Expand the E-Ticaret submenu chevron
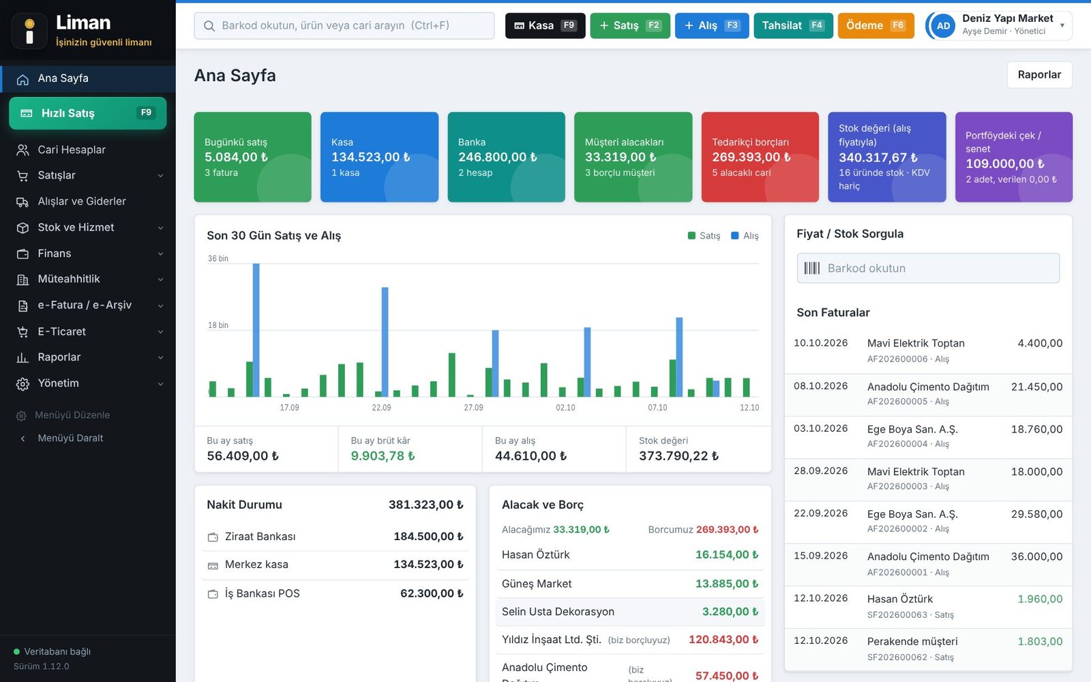Screen dimensions: 1091x682 pos(161,332)
